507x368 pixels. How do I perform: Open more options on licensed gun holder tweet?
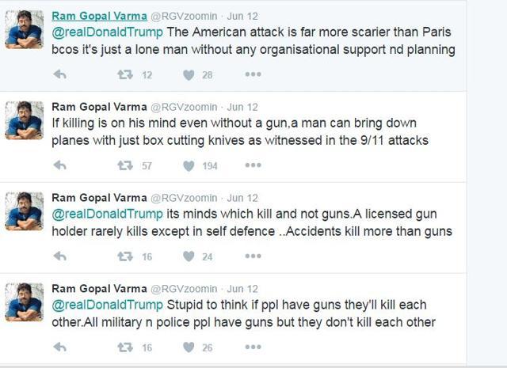click(x=253, y=256)
